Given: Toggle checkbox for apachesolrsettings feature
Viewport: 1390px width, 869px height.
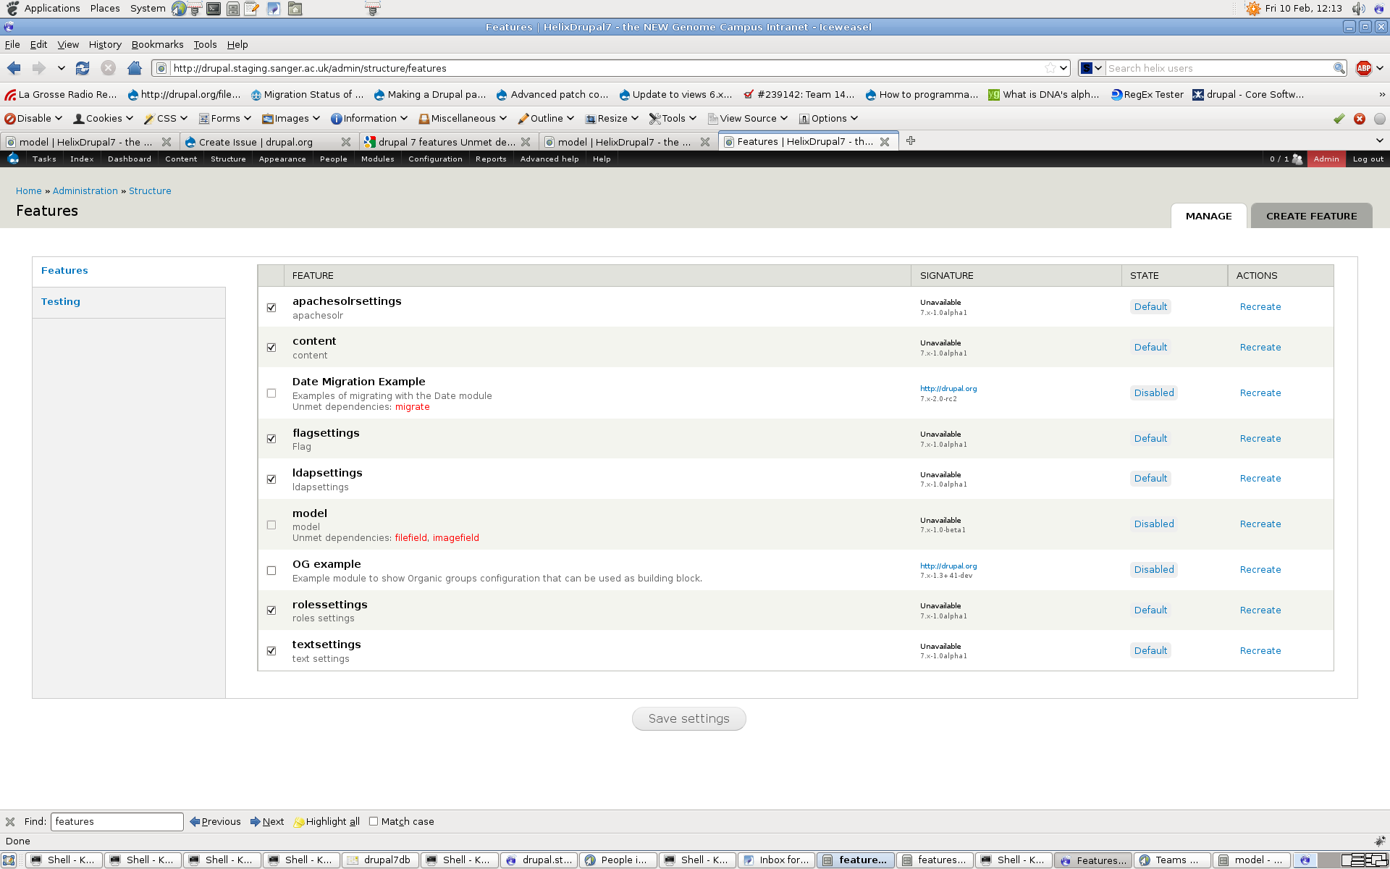Looking at the screenshot, I should tap(271, 307).
